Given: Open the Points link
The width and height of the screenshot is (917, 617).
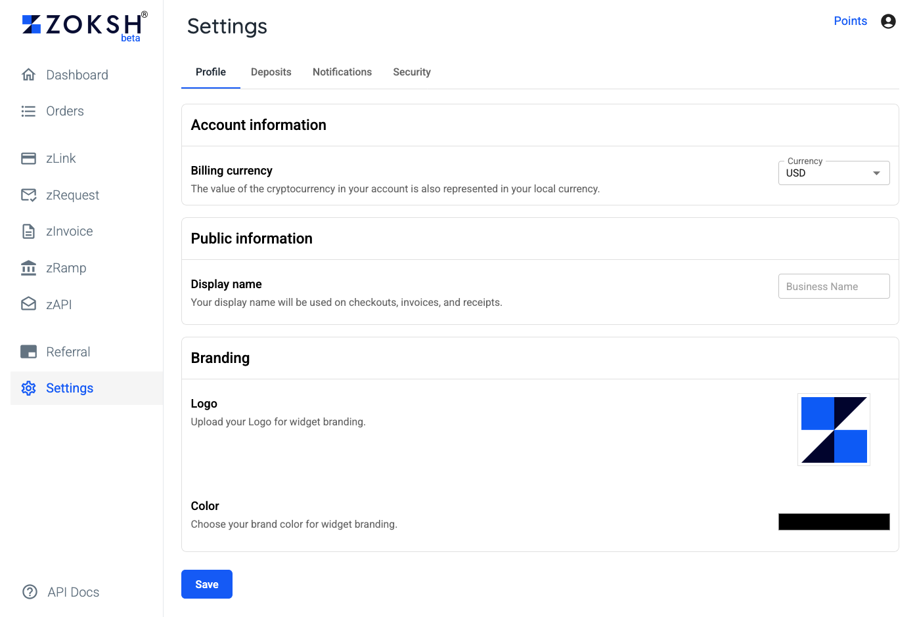Looking at the screenshot, I should pos(850,21).
